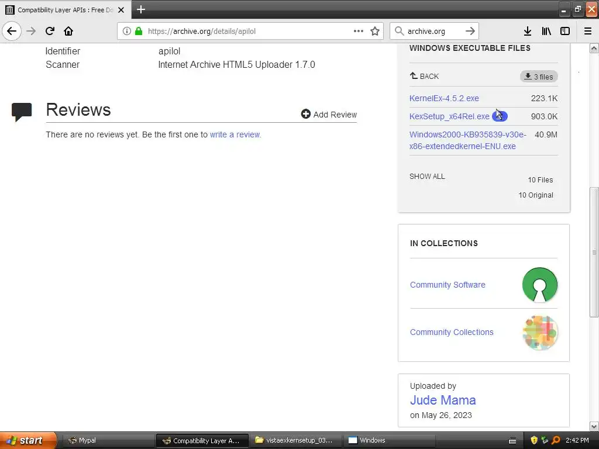
Task: Click the search magnifier icon
Action: click(399, 31)
